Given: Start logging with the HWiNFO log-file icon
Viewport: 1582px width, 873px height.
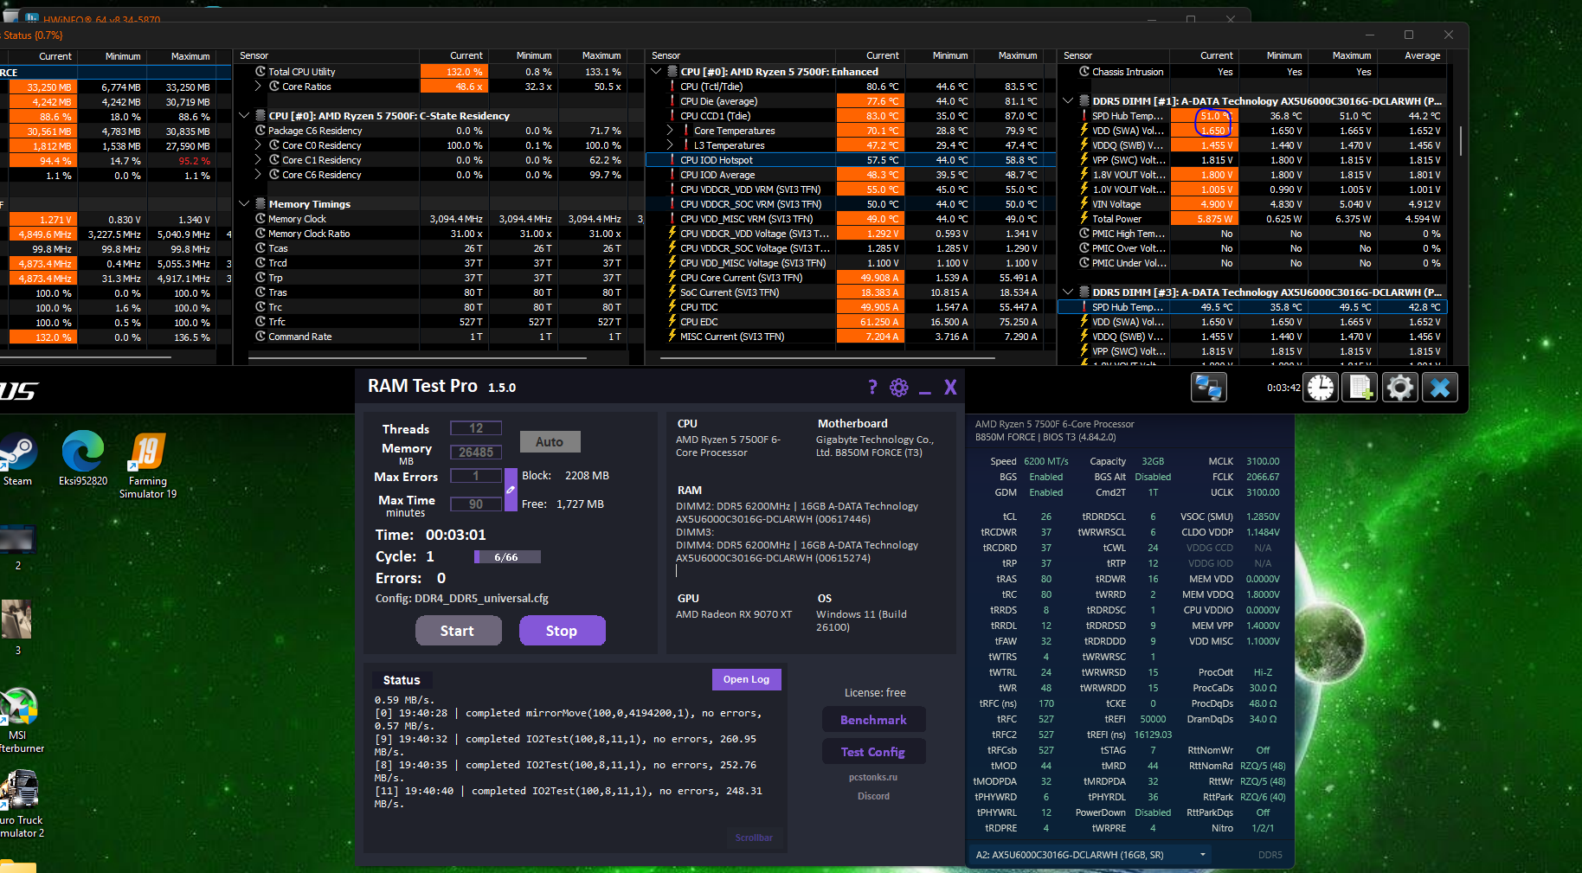Looking at the screenshot, I should 1360,388.
